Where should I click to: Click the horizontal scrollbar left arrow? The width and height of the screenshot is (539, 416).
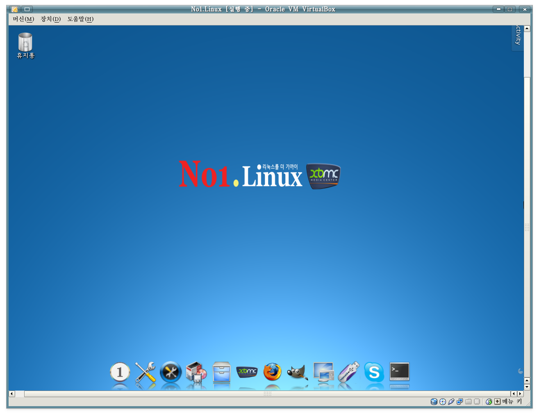pos(11,394)
